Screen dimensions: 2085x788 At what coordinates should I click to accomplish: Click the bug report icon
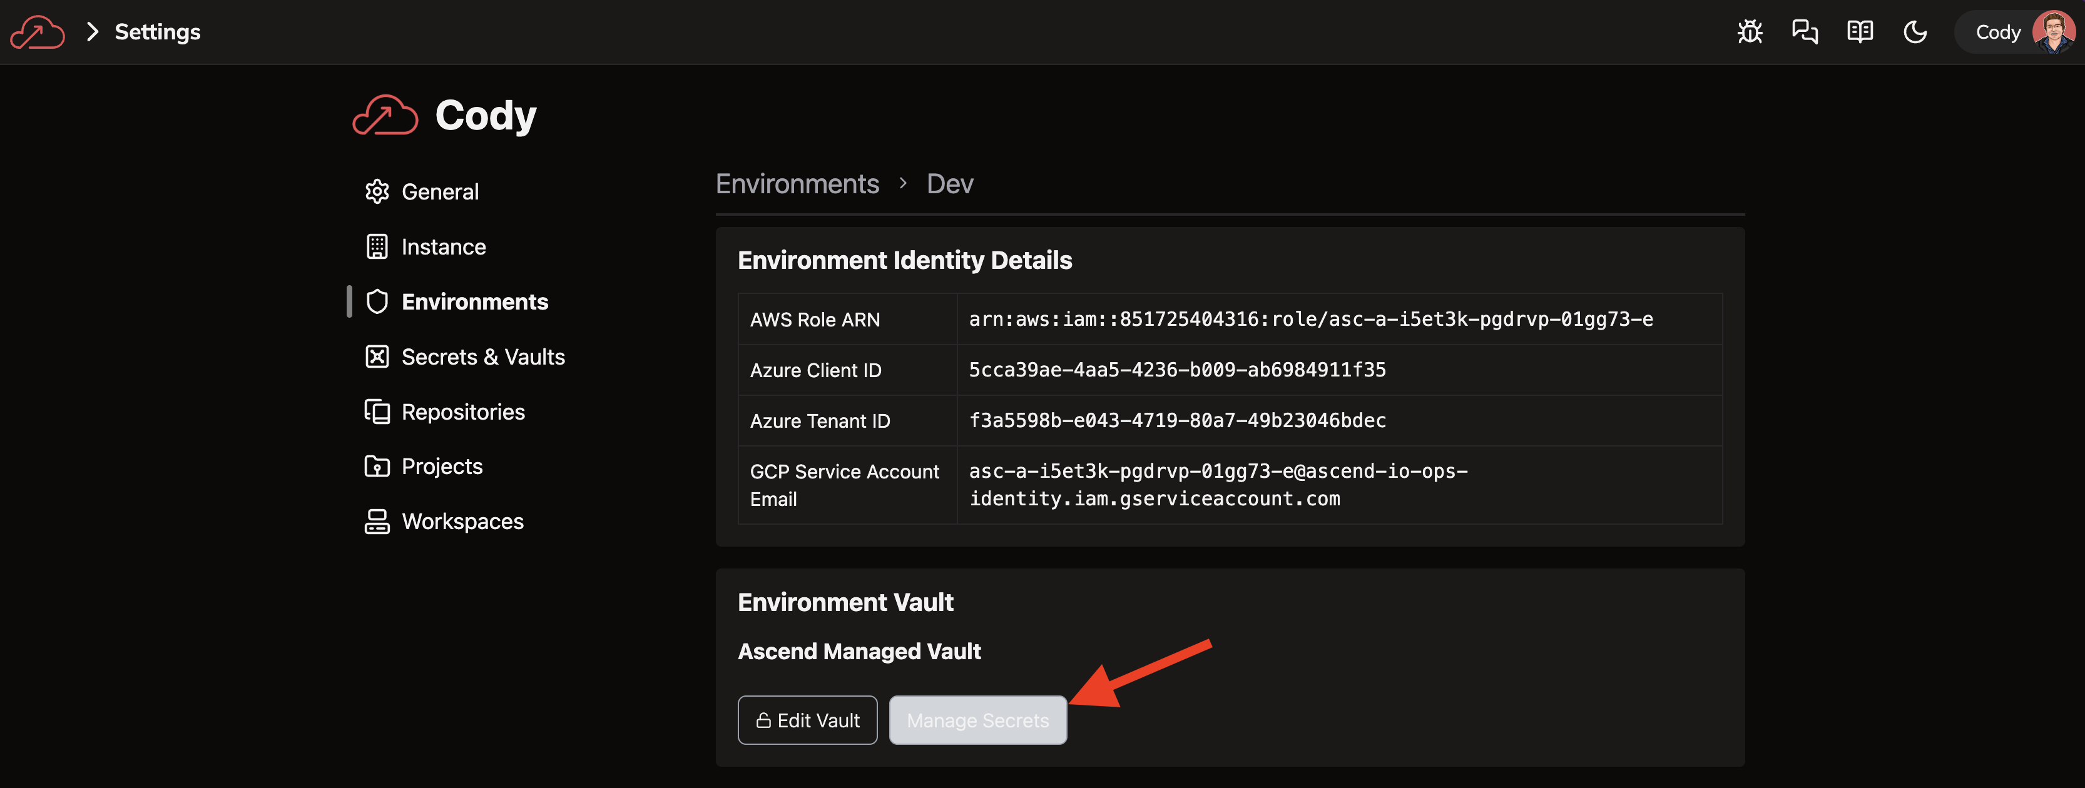(1749, 33)
